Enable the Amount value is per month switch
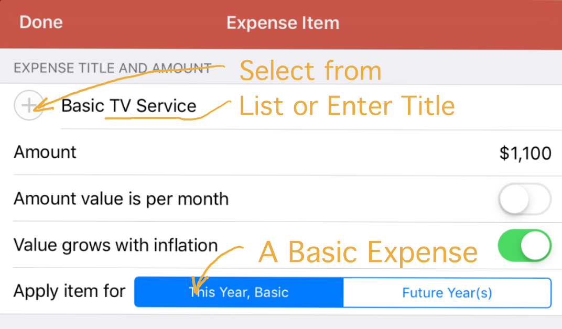Screen dimensions: 562x329 (524, 199)
